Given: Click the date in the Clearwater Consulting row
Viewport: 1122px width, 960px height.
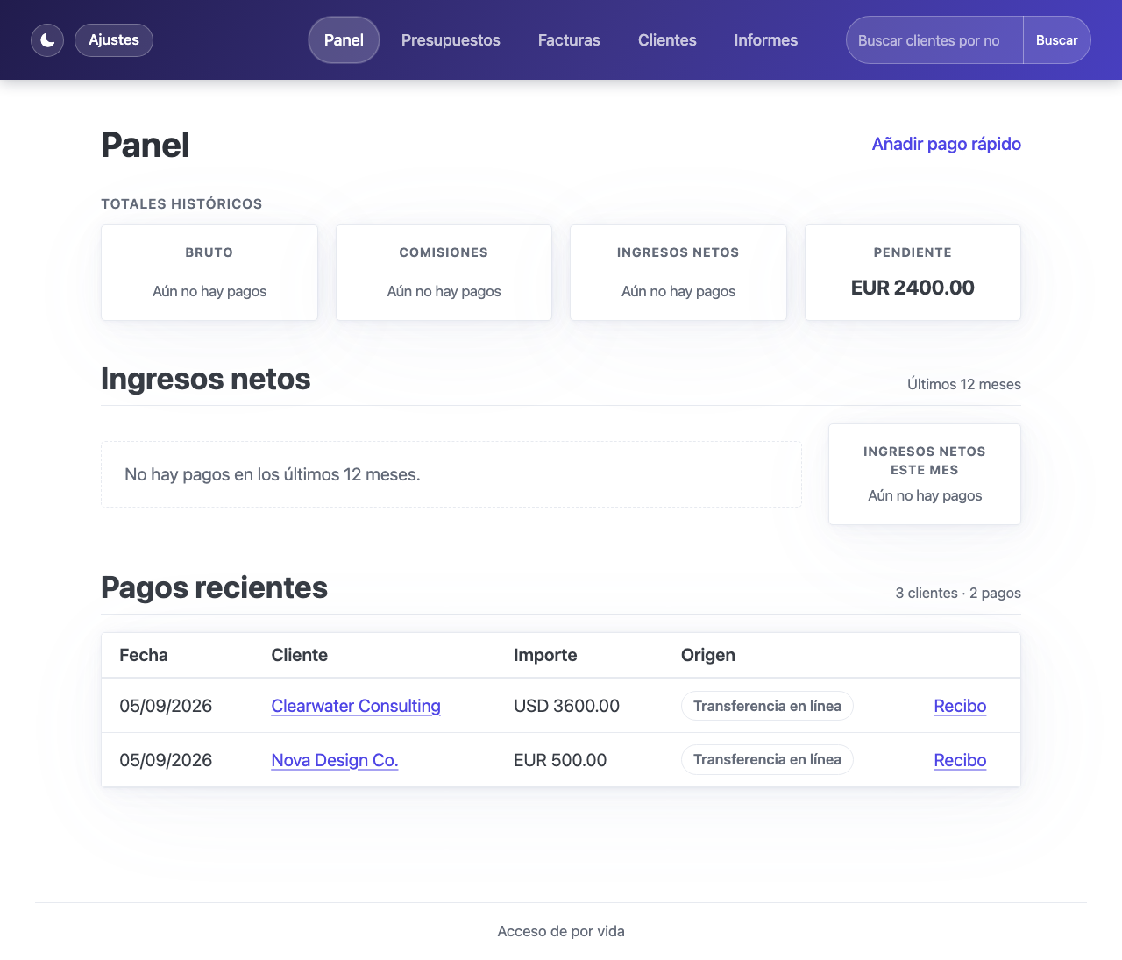Looking at the screenshot, I should (x=166, y=706).
